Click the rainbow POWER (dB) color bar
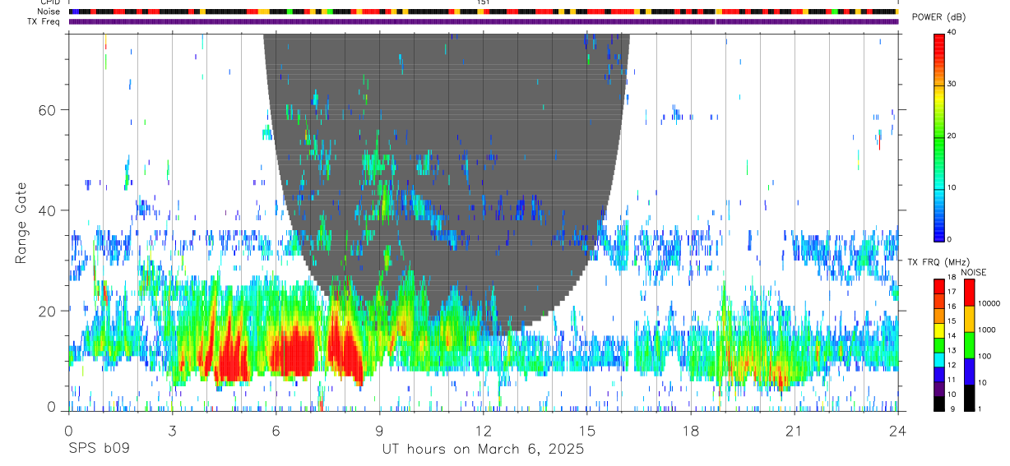The width and height of the screenshot is (1010, 466). pyautogui.click(x=938, y=136)
